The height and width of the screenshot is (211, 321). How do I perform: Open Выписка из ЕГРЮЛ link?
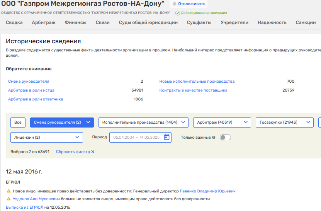(x=24, y=208)
